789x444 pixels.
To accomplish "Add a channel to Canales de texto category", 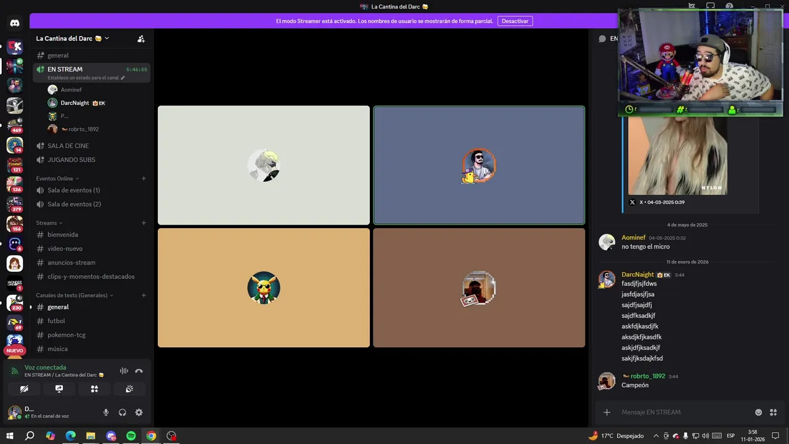I will click(144, 295).
